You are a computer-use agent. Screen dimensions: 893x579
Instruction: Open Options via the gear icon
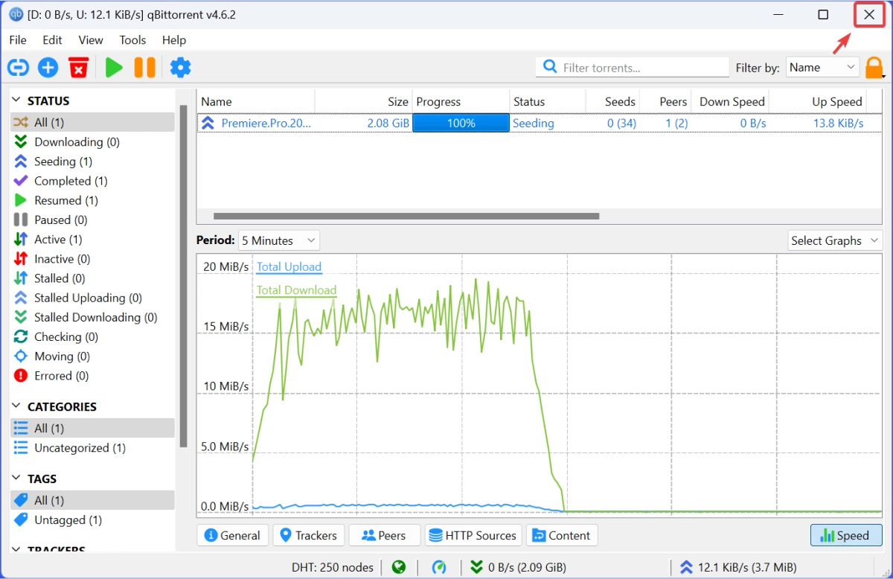tap(180, 68)
